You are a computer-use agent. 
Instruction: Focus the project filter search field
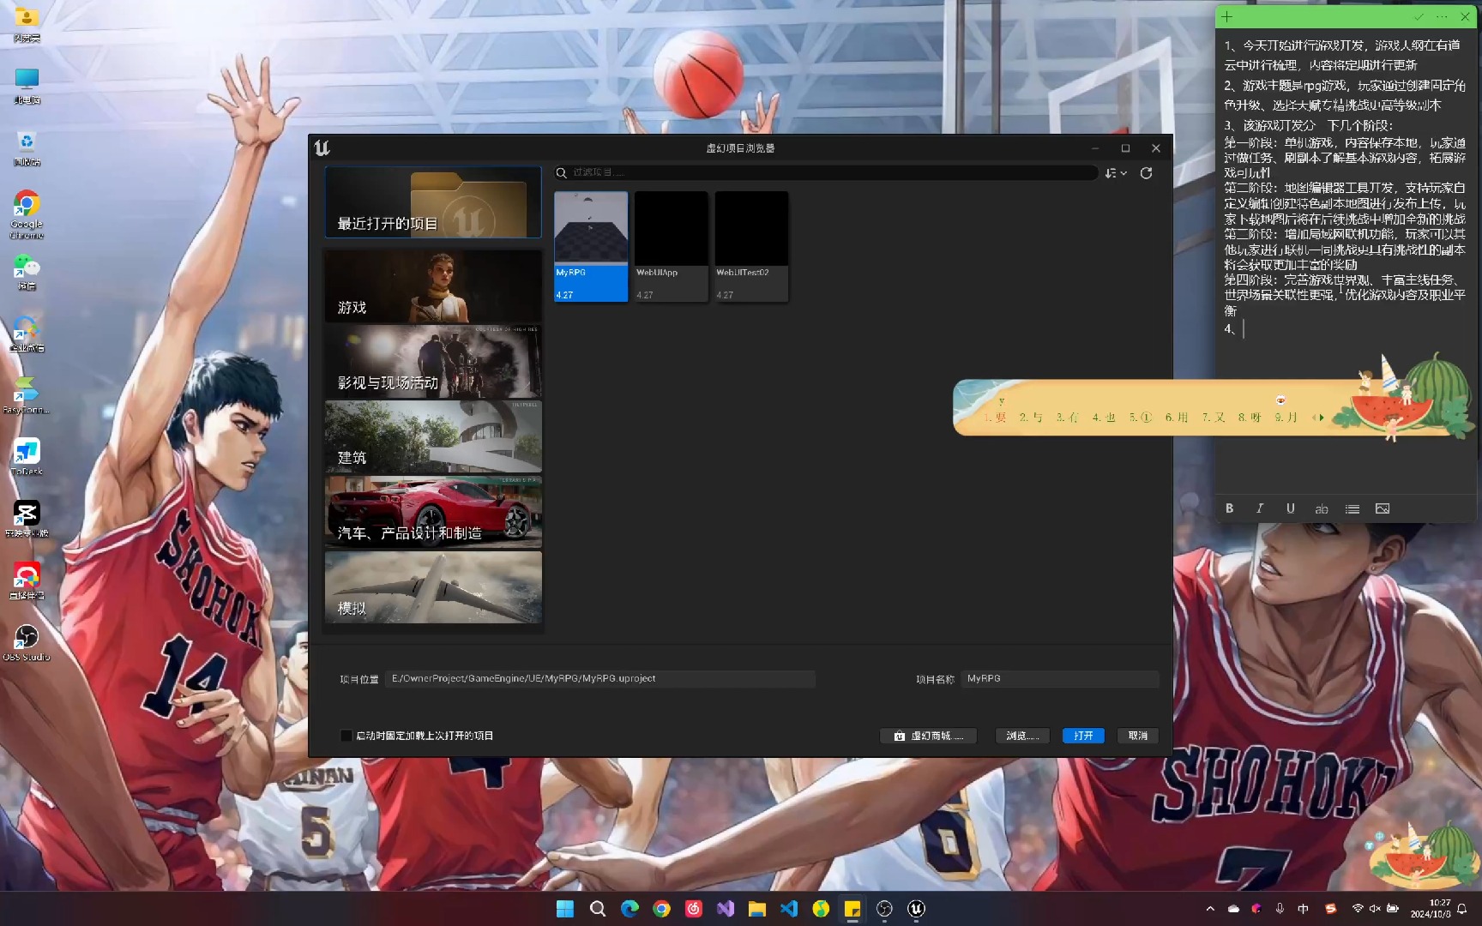pyautogui.click(x=826, y=173)
